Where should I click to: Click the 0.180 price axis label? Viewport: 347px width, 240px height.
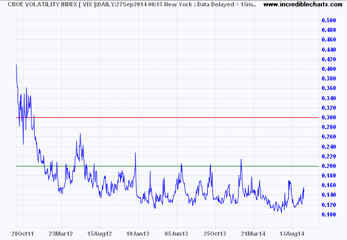click(329, 175)
